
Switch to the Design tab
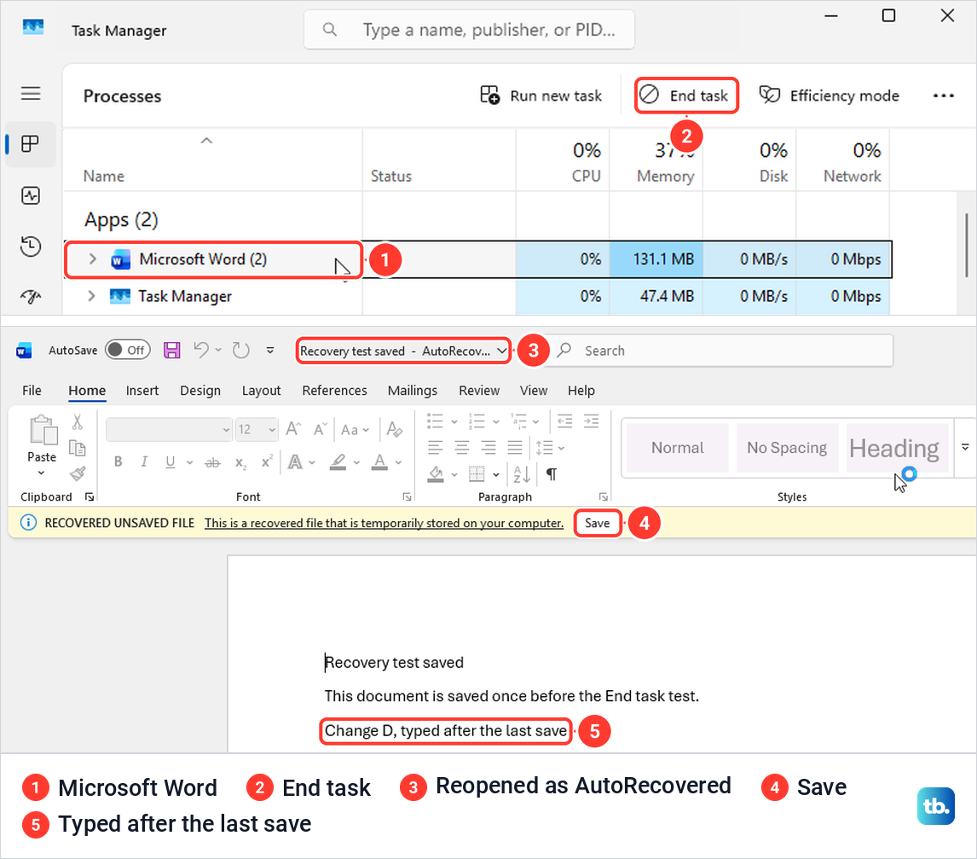click(x=200, y=390)
